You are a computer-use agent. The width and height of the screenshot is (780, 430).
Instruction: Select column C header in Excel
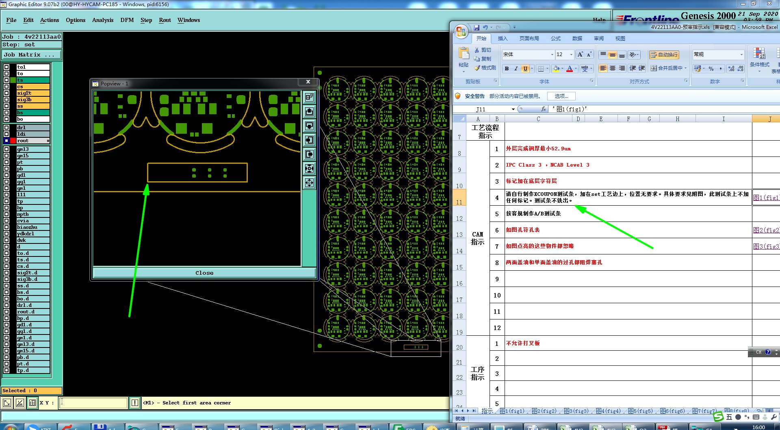pyautogui.click(x=538, y=119)
